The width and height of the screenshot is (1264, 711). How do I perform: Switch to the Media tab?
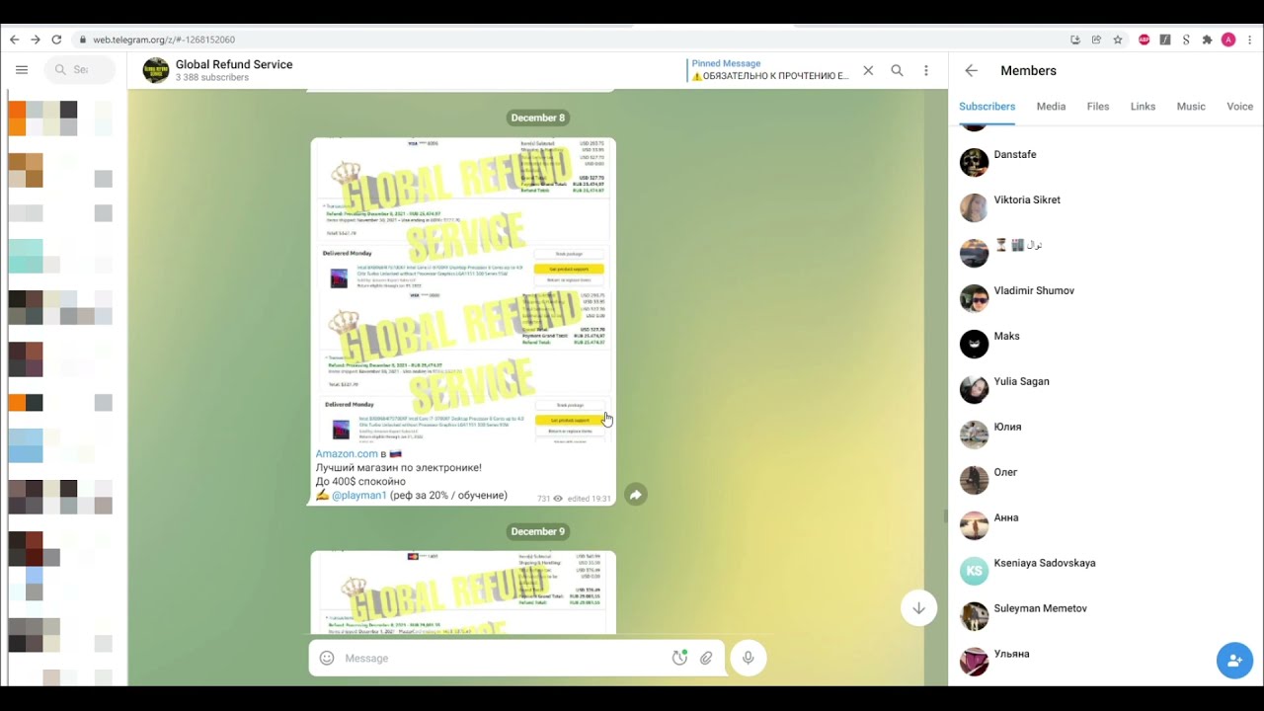1051,107
